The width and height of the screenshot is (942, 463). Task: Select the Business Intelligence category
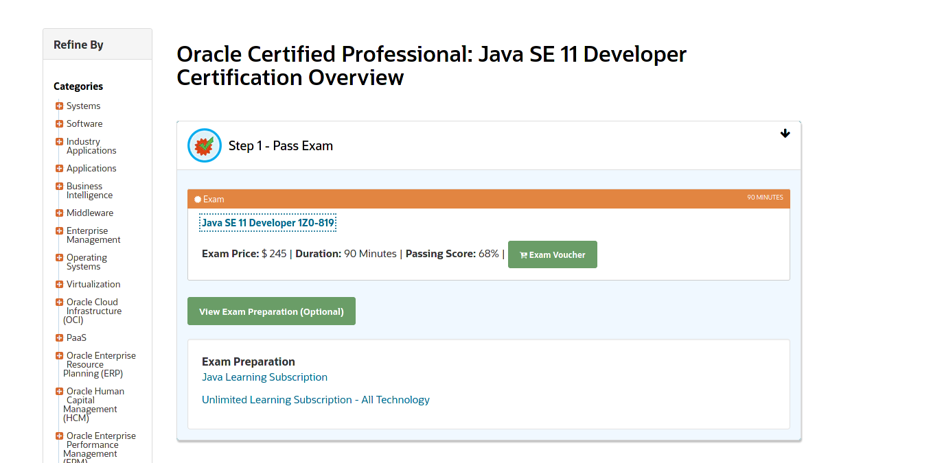click(89, 191)
